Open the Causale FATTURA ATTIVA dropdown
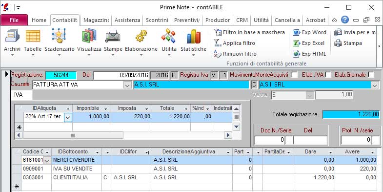The image size is (383, 192). [x=127, y=85]
